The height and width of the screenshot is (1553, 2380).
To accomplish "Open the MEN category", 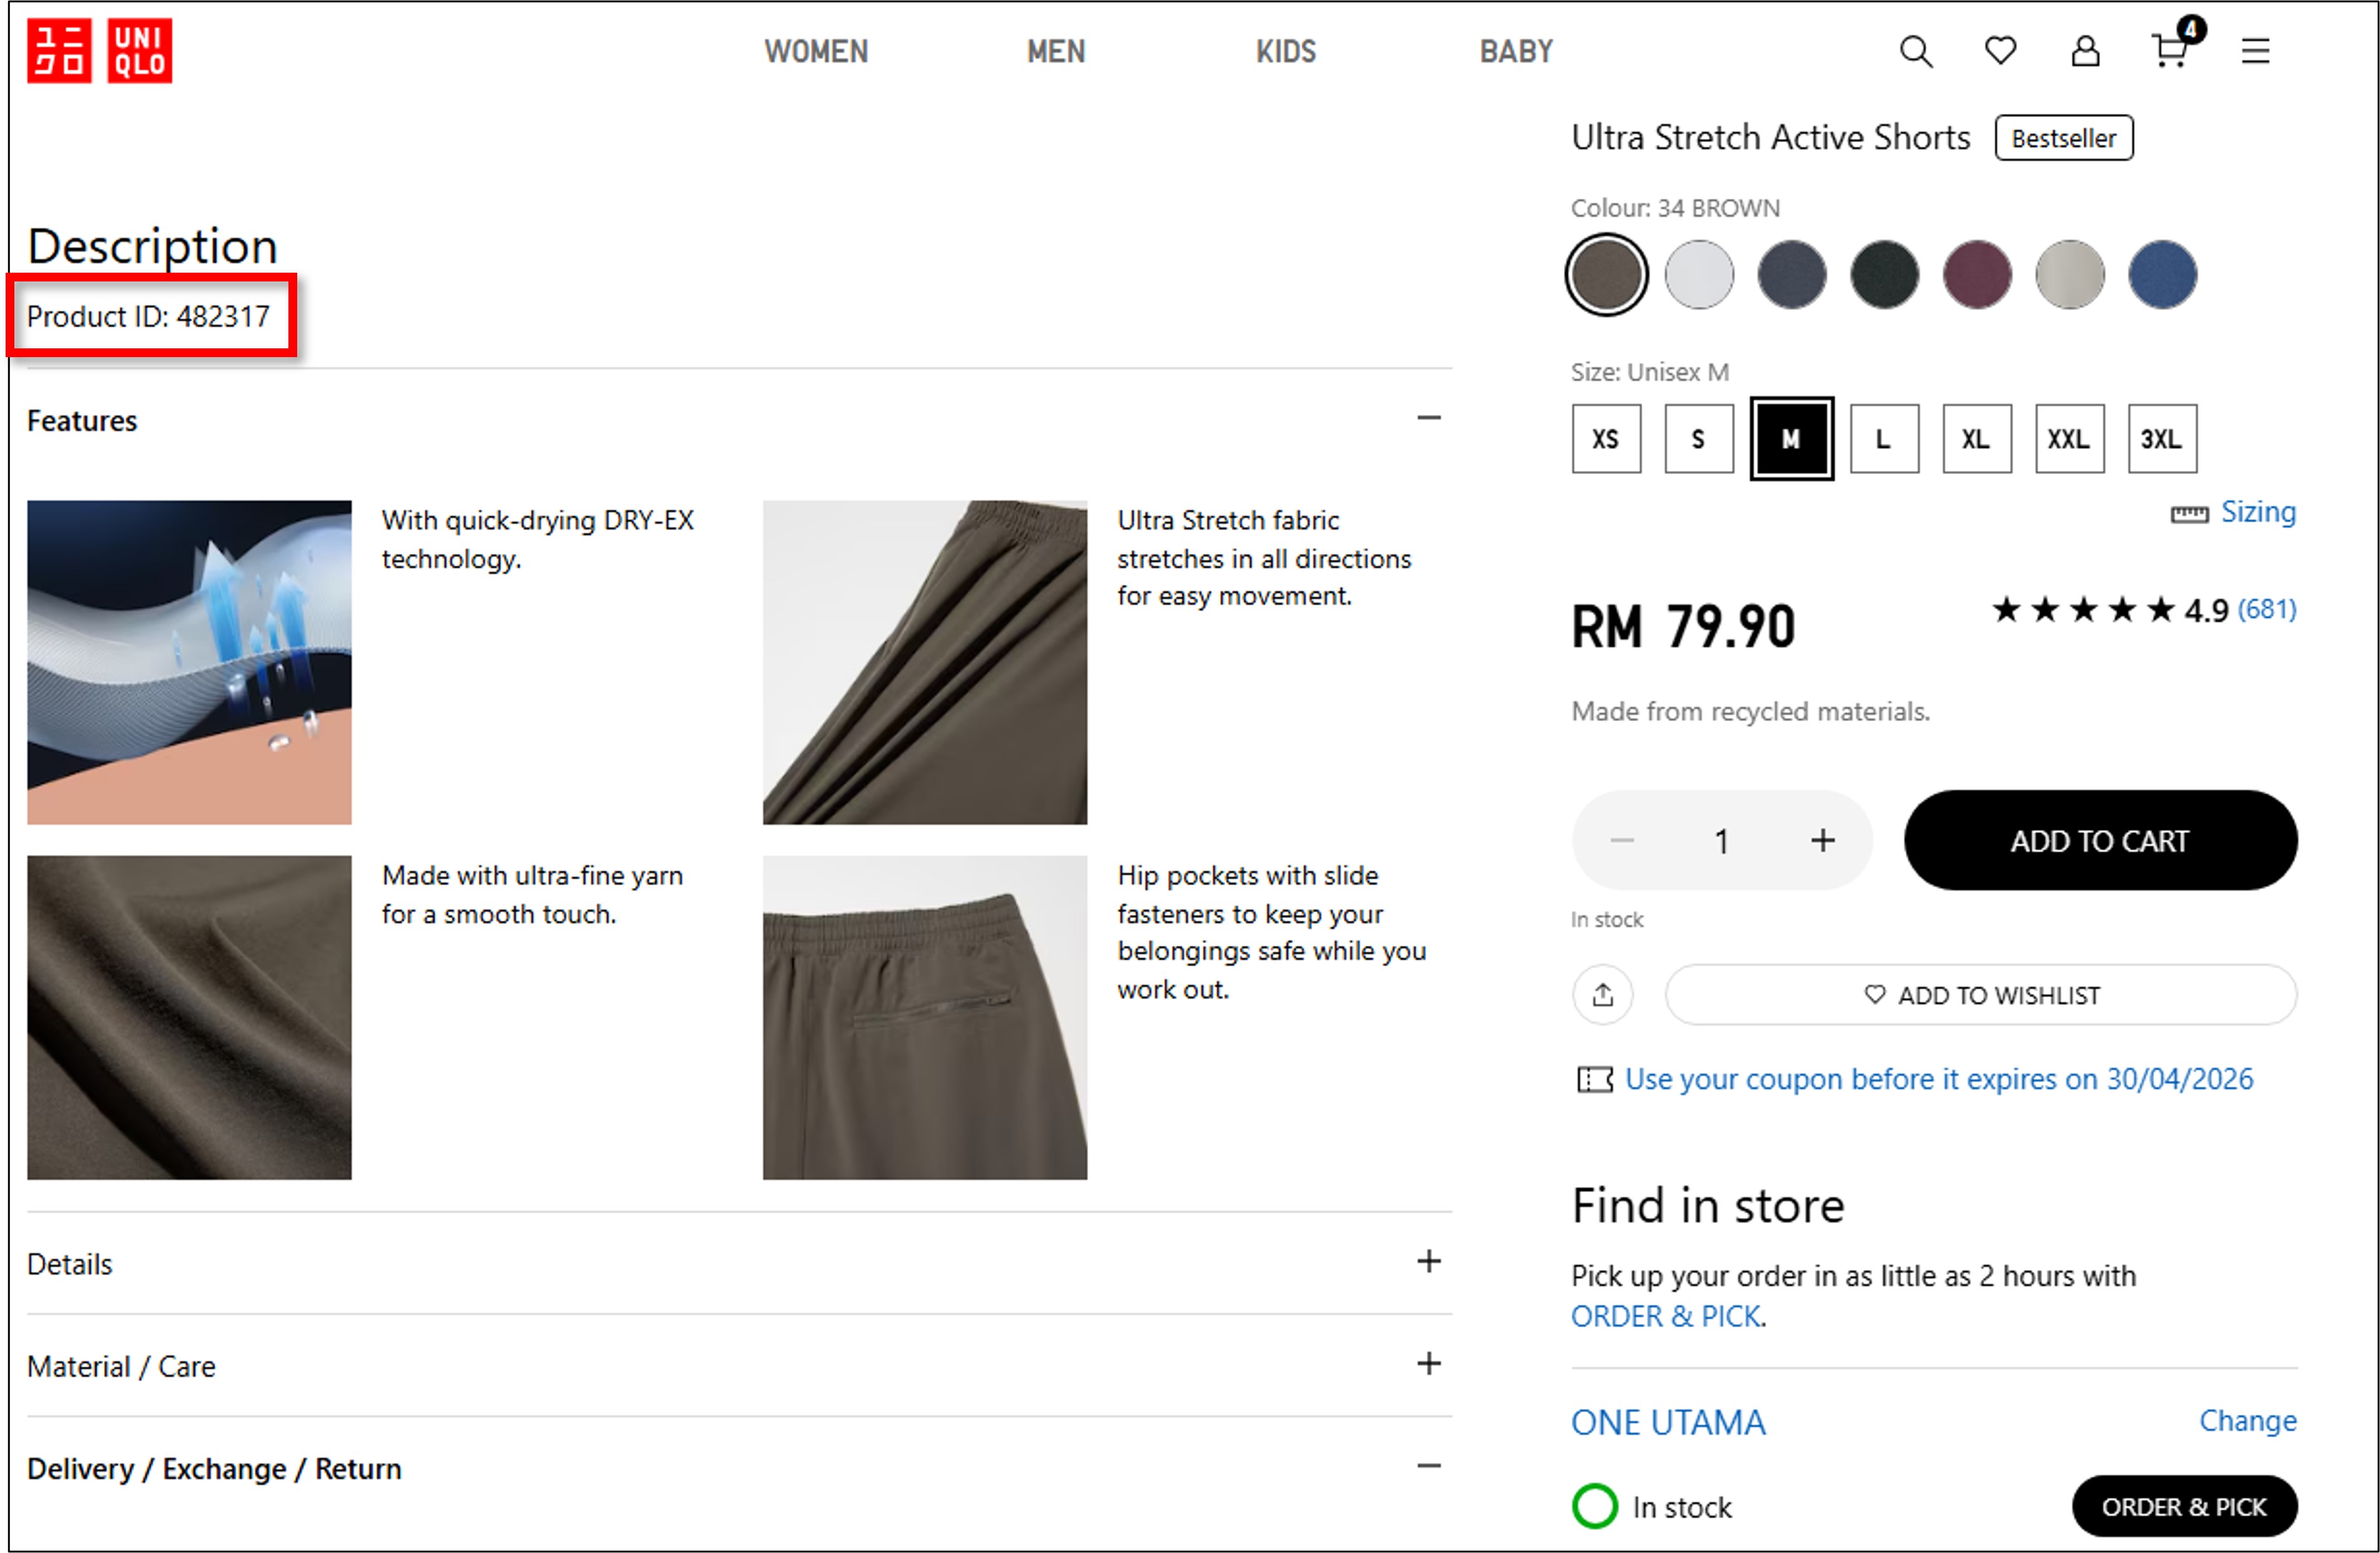I will pos(1055,51).
